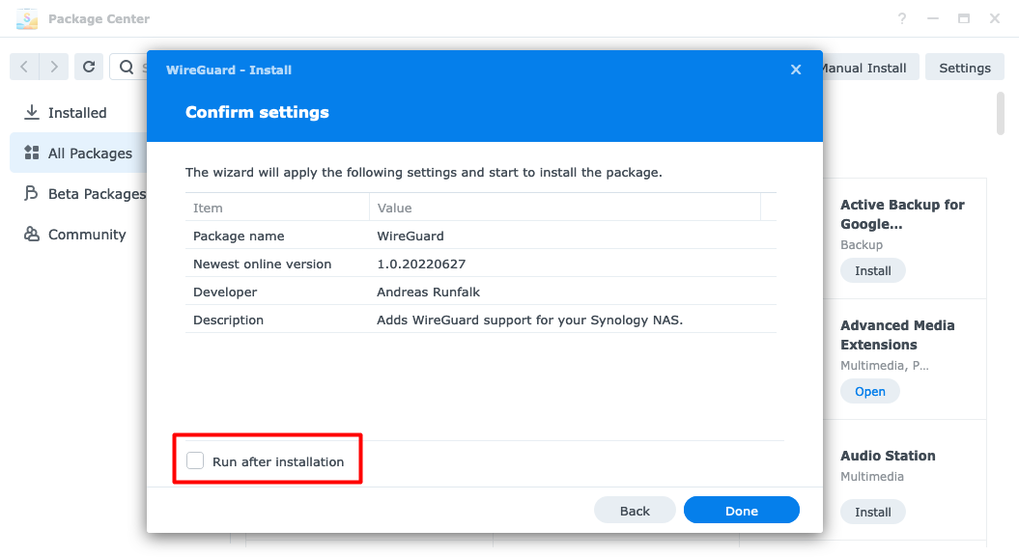Select All Packages in sidebar
The height and width of the screenshot is (557, 1019).
[90, 153]
